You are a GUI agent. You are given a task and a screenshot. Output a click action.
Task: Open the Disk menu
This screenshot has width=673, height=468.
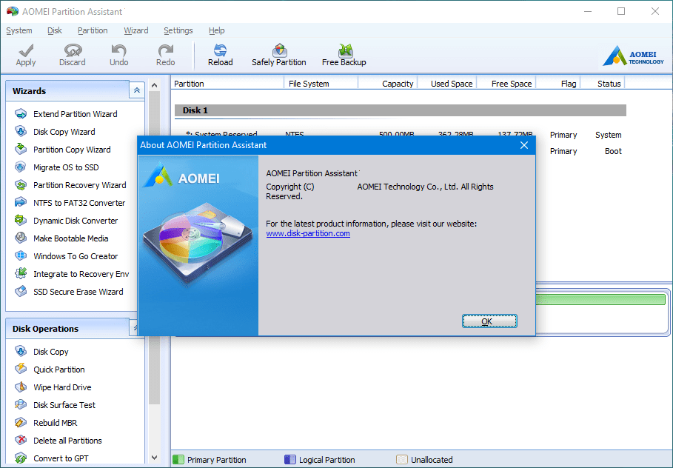[55, 30]
